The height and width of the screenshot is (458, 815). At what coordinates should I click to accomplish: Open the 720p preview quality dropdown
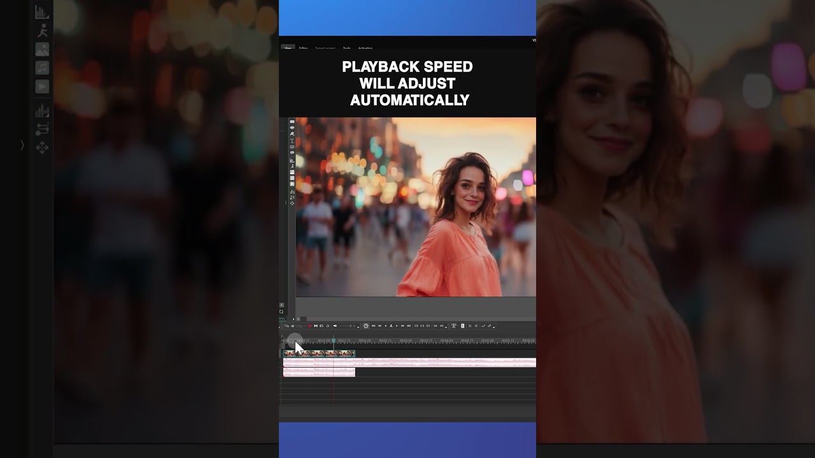pos(301,326)
